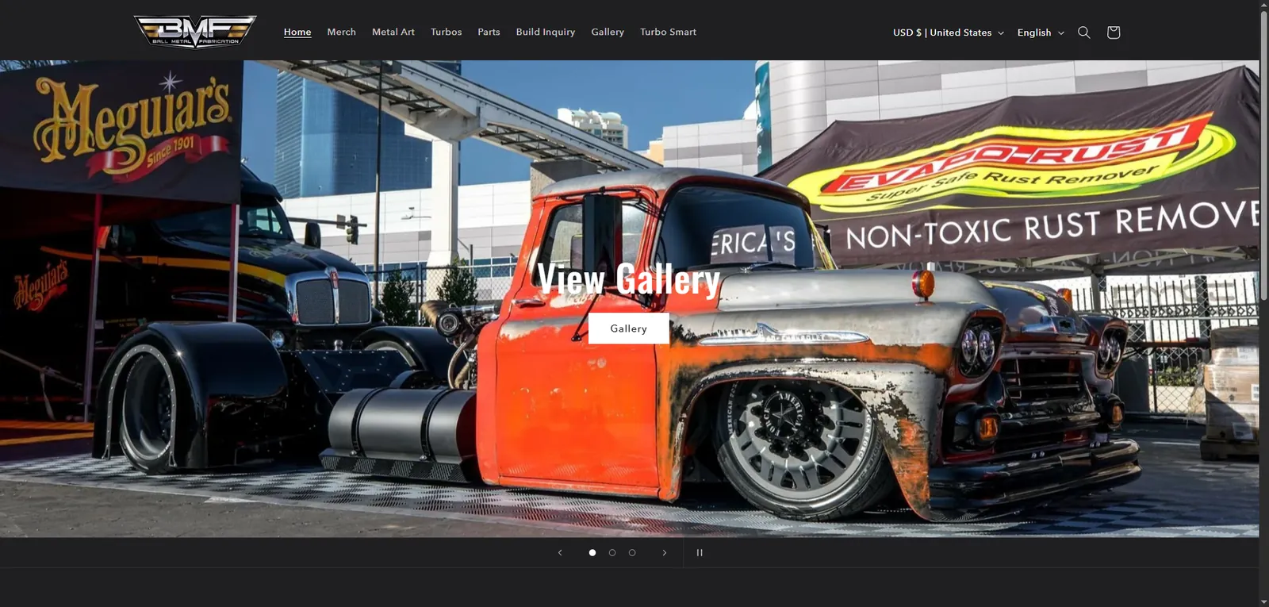Open the Parts menu link
This screenshot has width=1269, height=607.
489,33
